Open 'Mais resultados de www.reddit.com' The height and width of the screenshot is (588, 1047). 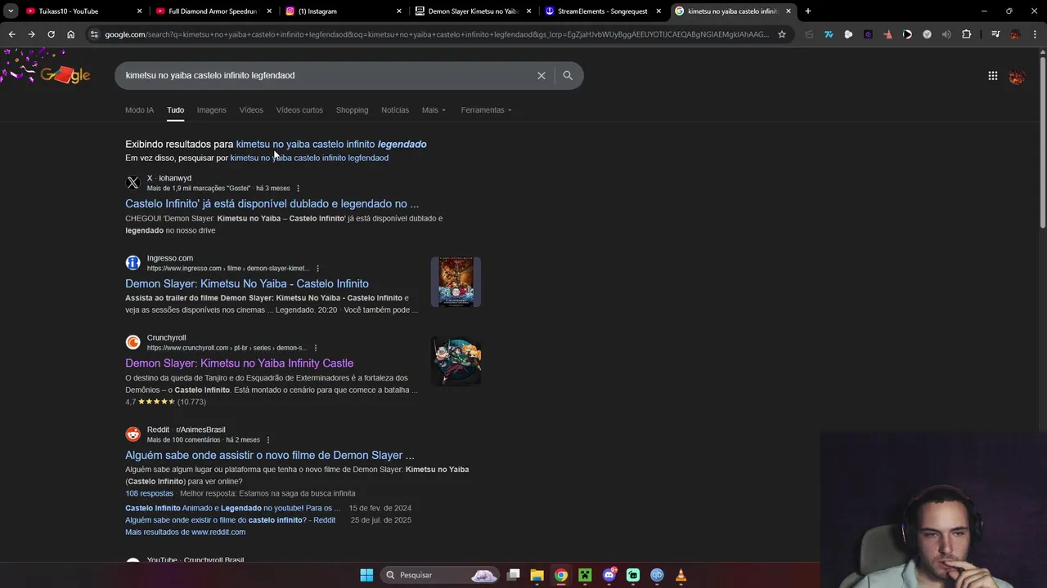click(185, 532)
